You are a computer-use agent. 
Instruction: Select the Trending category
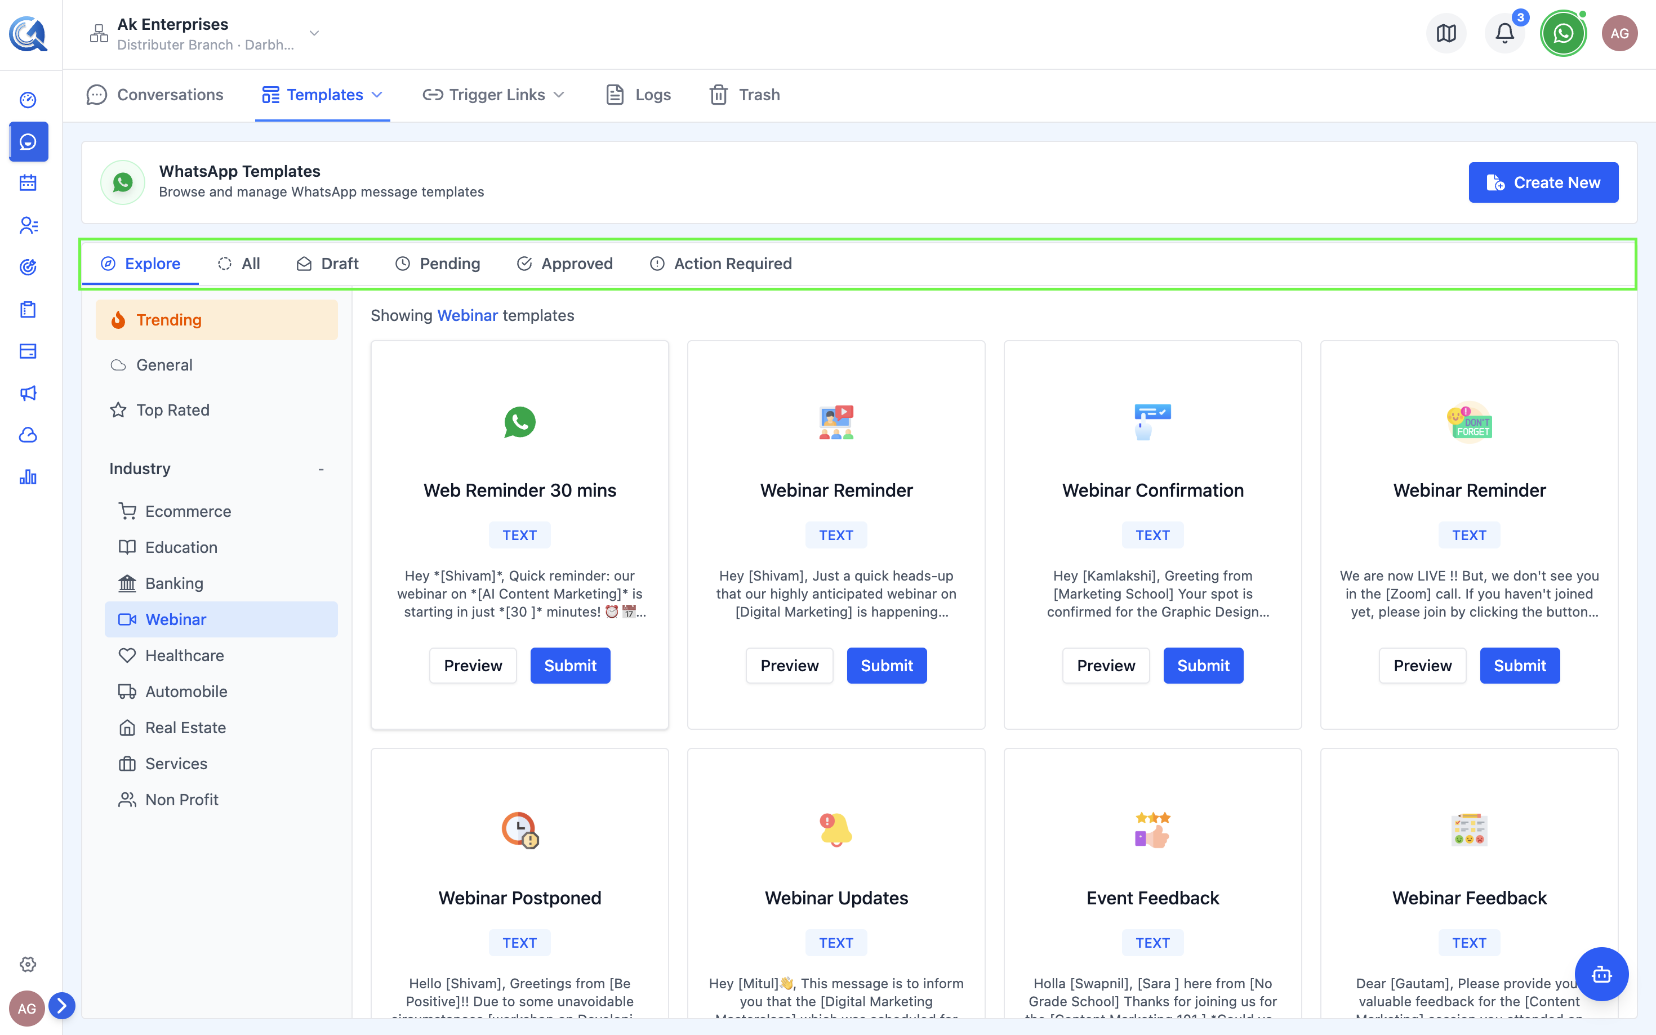(x=216, y=320)
